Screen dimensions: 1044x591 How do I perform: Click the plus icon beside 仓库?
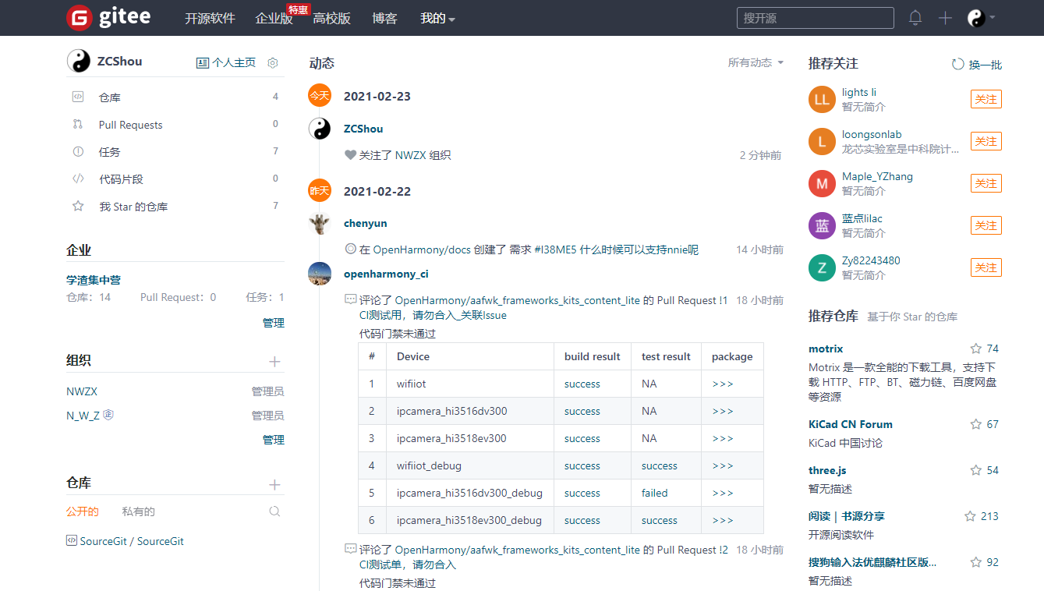pyautogui.click(x=274, y=483)
